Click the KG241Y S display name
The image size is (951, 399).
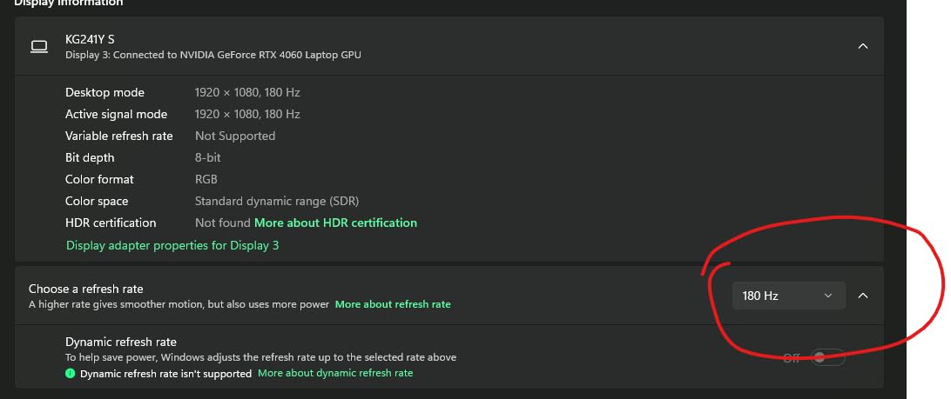90,39
